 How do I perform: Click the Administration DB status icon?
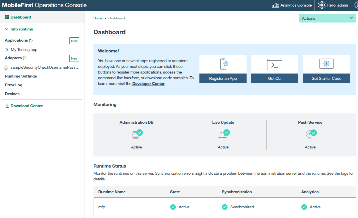click(x=137, y=134)
